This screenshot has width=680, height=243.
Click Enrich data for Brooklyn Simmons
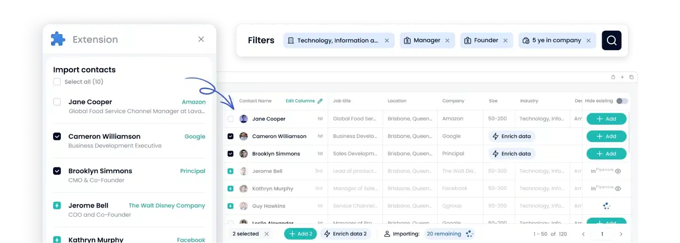click(x=512, y=154)
